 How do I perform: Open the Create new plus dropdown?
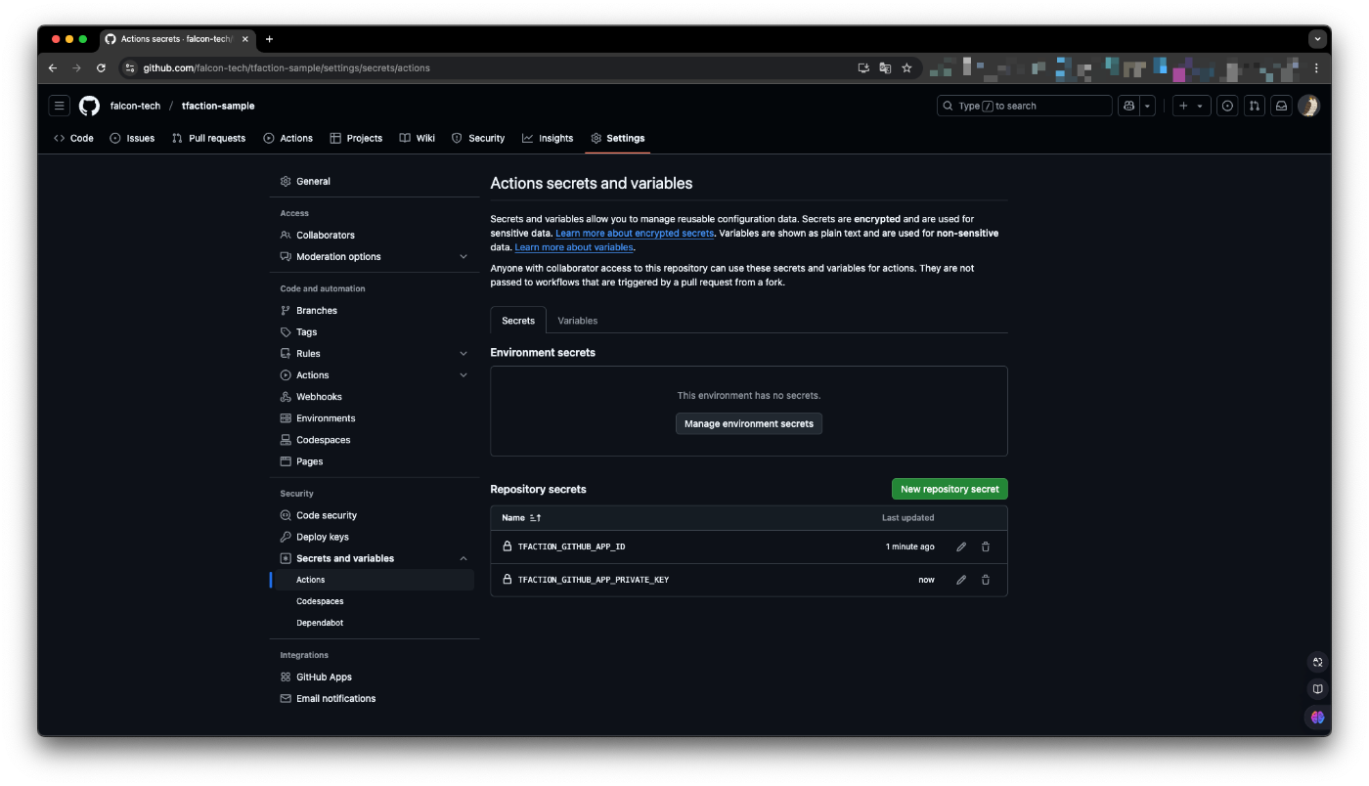1191,106
